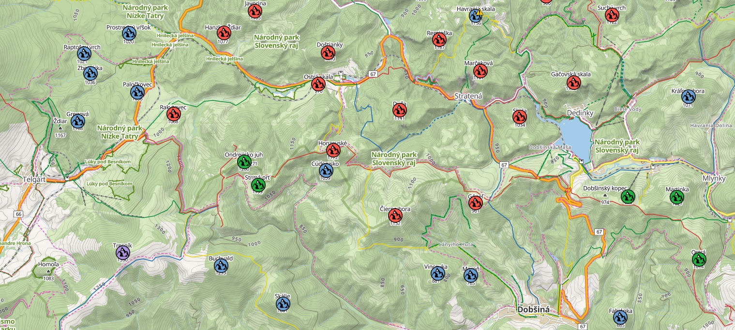Select the red Honzovské peak marker
Screen dimensions: 735x330
click(x=333, y=150)
